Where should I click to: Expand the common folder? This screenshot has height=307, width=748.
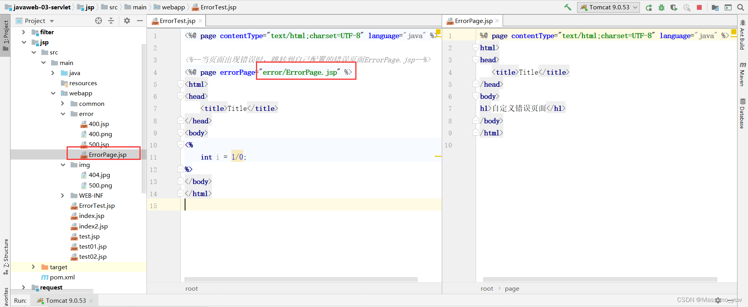[x=63, y=104]
